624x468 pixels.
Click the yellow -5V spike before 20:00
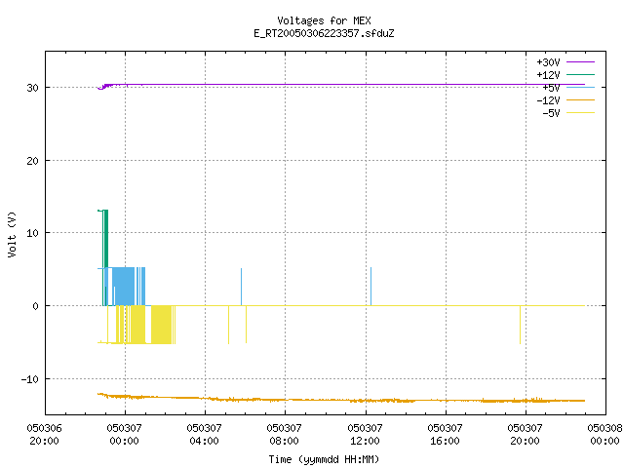520,325
